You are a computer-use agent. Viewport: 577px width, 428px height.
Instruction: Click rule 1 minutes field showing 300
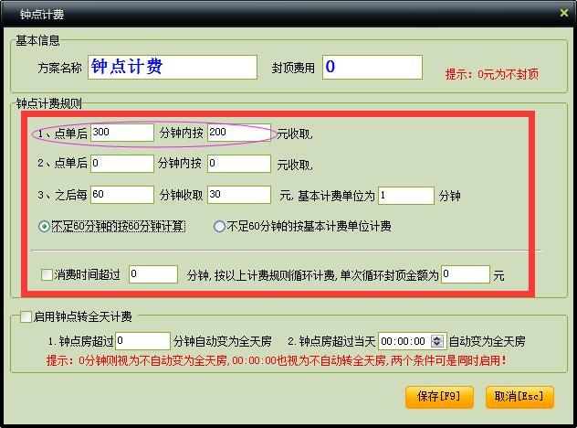(122, 133)
